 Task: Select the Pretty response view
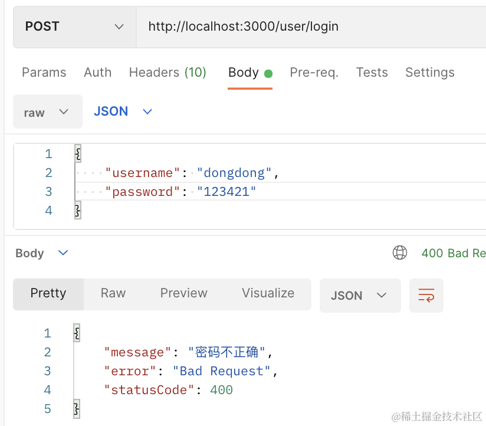[x=48, y=293]
